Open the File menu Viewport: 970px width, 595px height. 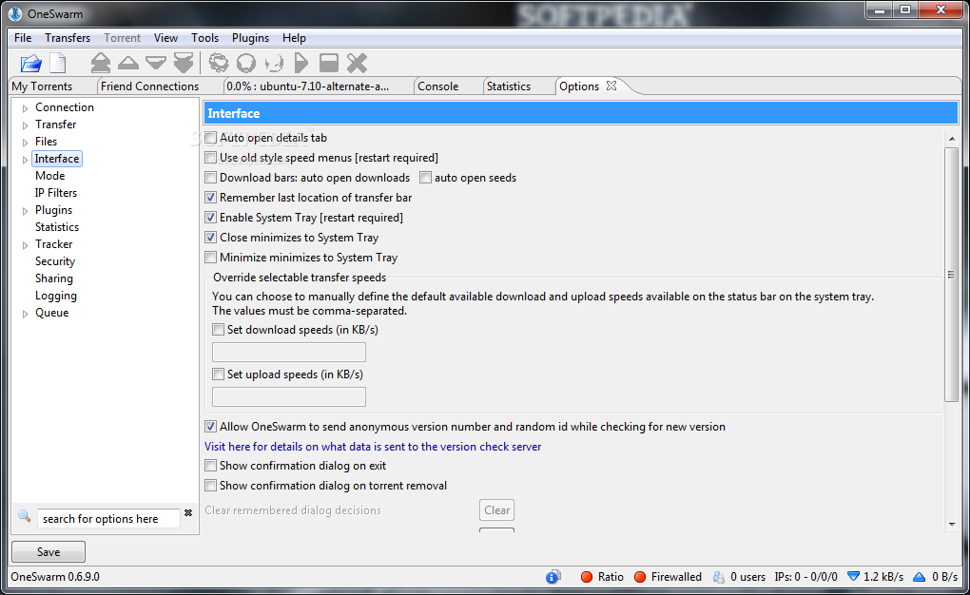click(x=23, y=38)
